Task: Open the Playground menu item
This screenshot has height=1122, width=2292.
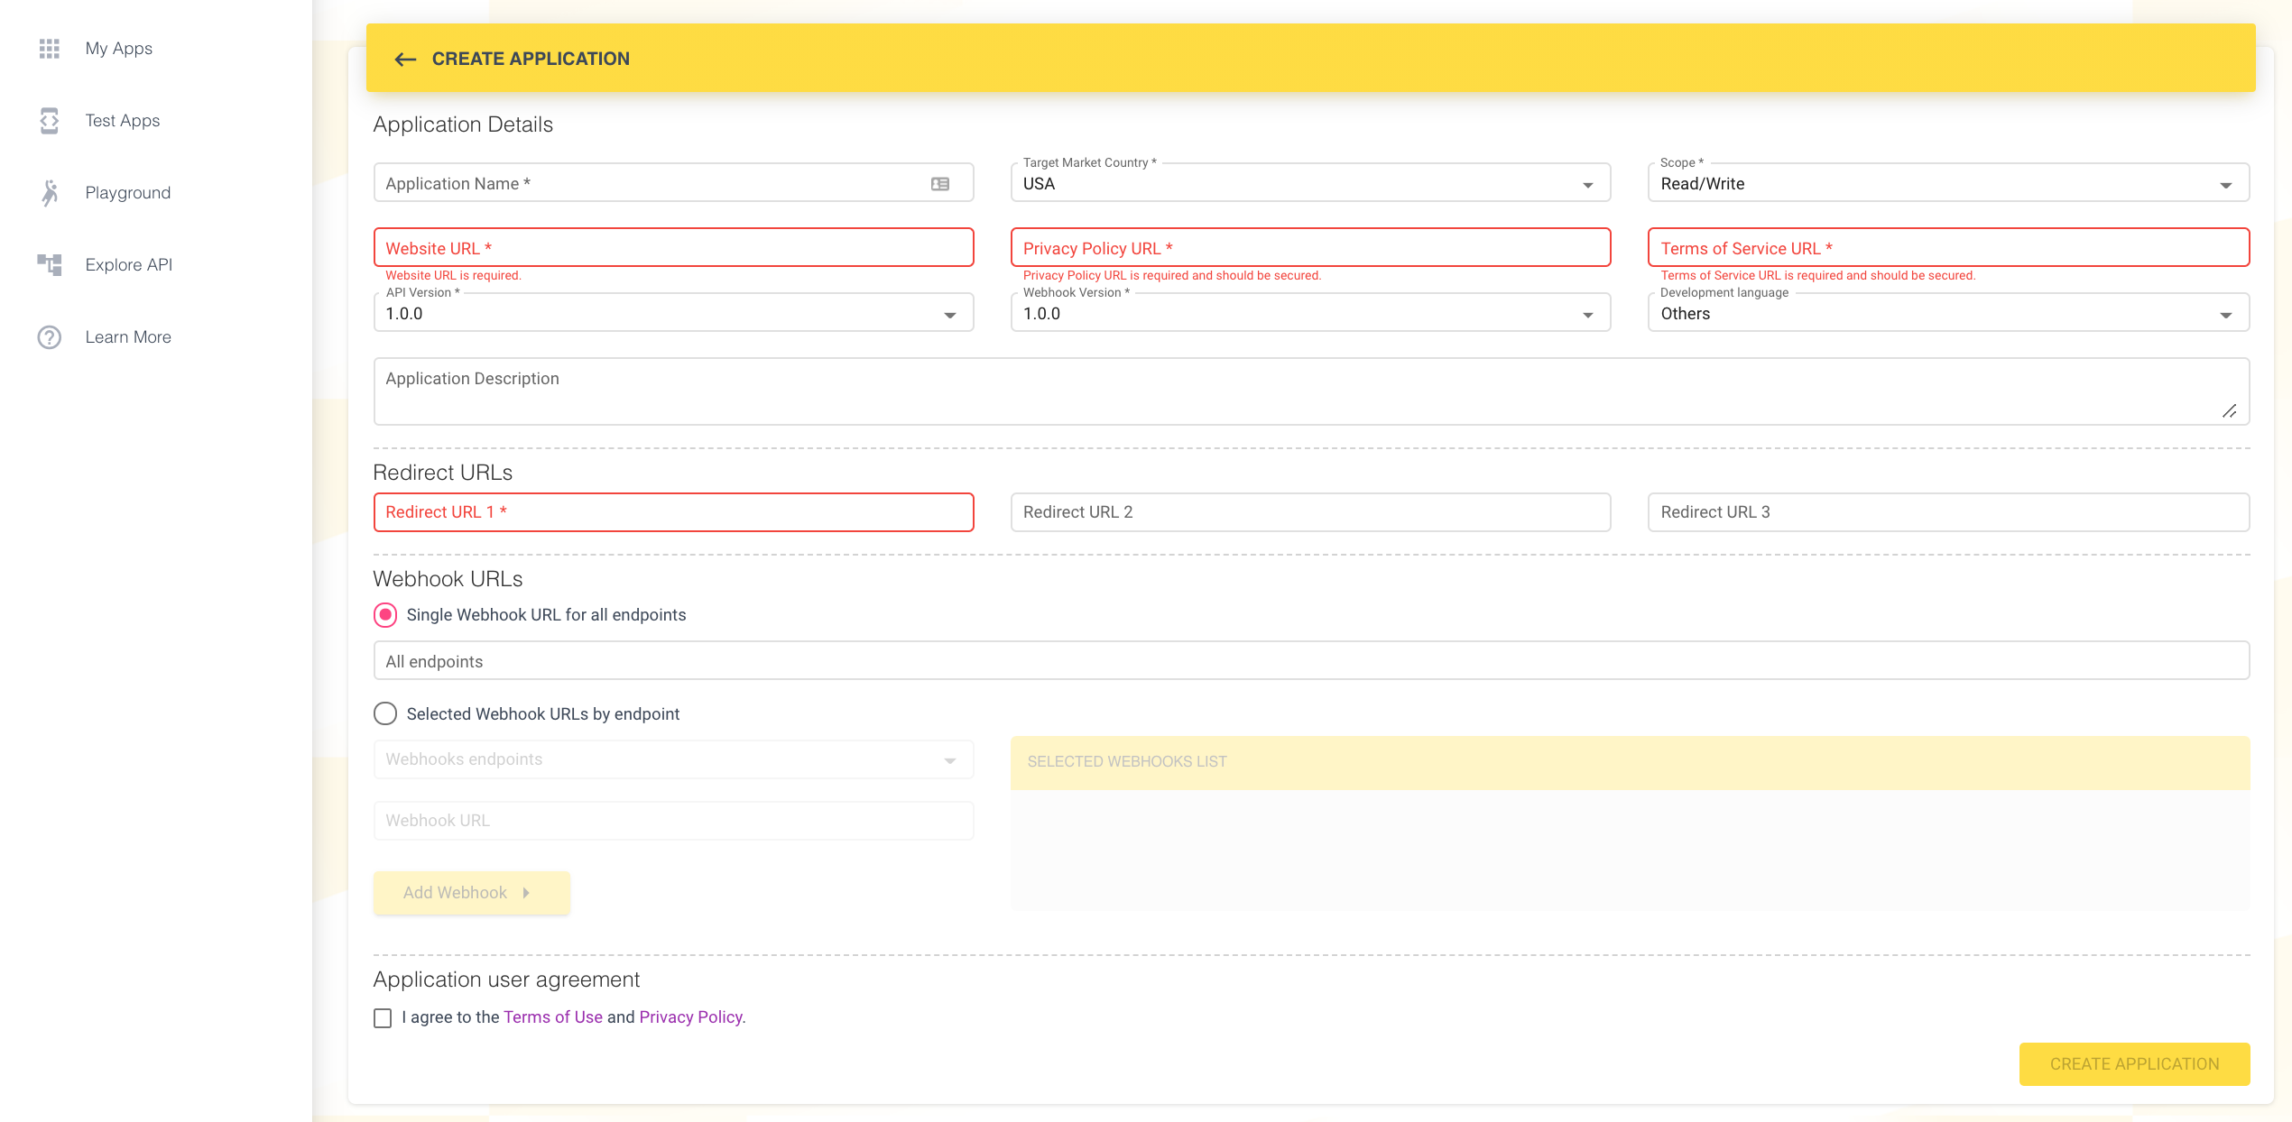Action: click(127, 193)
